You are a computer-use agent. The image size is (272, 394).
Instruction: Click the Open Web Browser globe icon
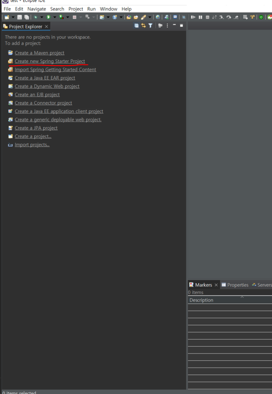coord(158,17)
